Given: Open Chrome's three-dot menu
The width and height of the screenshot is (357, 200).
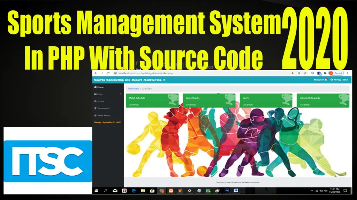Looking at the screenshot, I should pyautogui.click(x=347, y=73).
